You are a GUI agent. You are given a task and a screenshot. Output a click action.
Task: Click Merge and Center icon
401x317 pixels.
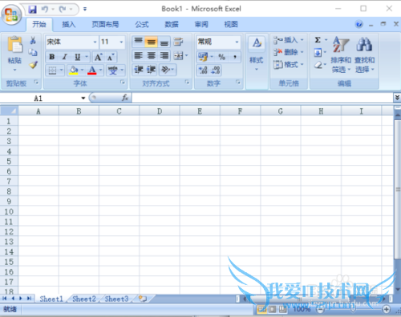click(178, 55)
